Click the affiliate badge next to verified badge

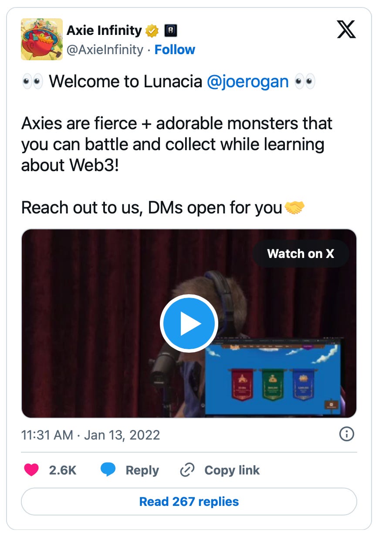tap(170, 31)
